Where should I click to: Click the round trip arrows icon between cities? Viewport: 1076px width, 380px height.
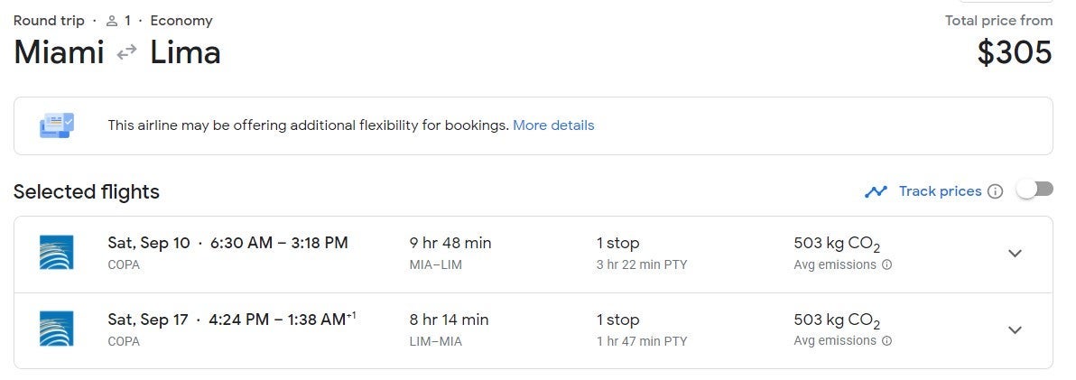coord(127,53)
